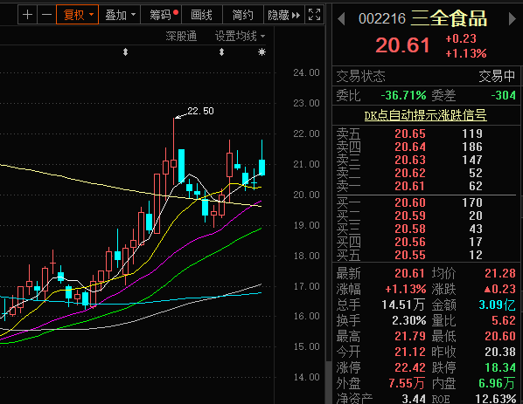Open the 复权 dropdown
The image size is (523, 404).
point(77,15)
